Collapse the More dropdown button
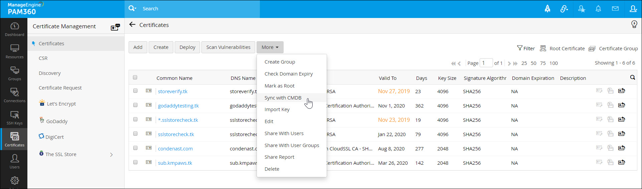642x189 pixels. [270, 47]
